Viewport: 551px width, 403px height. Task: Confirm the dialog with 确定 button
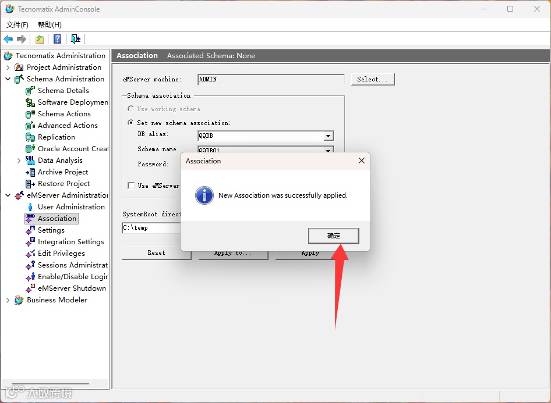(334, 236)
